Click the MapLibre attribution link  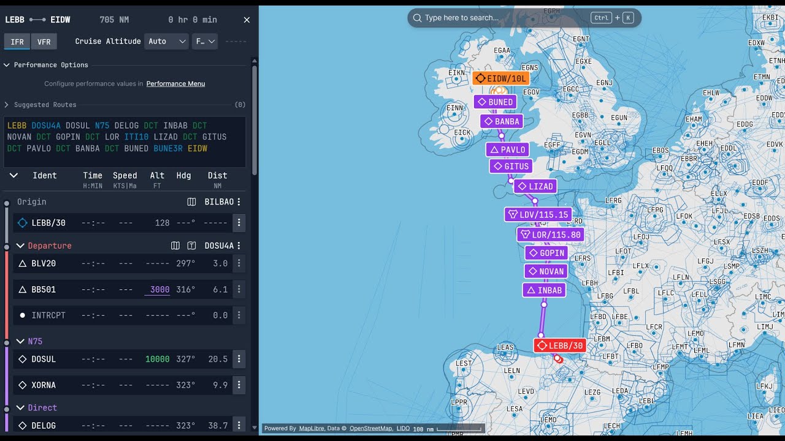(312, 429)
